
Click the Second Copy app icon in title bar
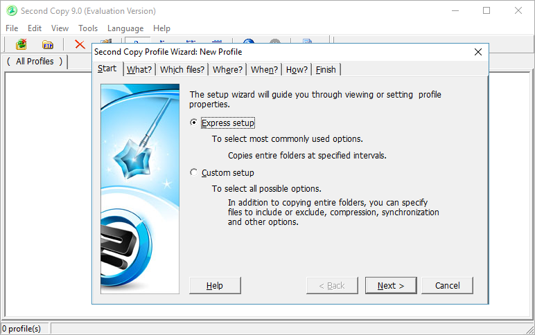[x=12, y=10]
